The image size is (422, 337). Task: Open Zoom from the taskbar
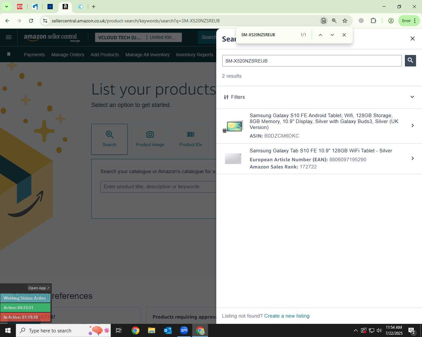[184, 330]
